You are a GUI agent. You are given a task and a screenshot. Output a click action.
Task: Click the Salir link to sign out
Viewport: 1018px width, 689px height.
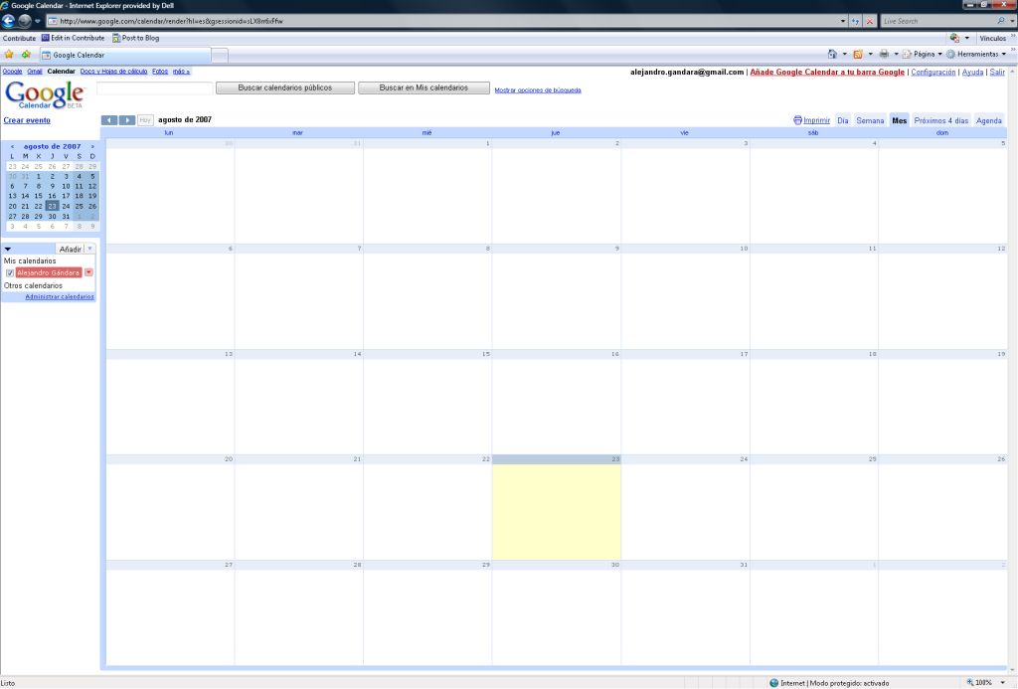coord(997,73)
